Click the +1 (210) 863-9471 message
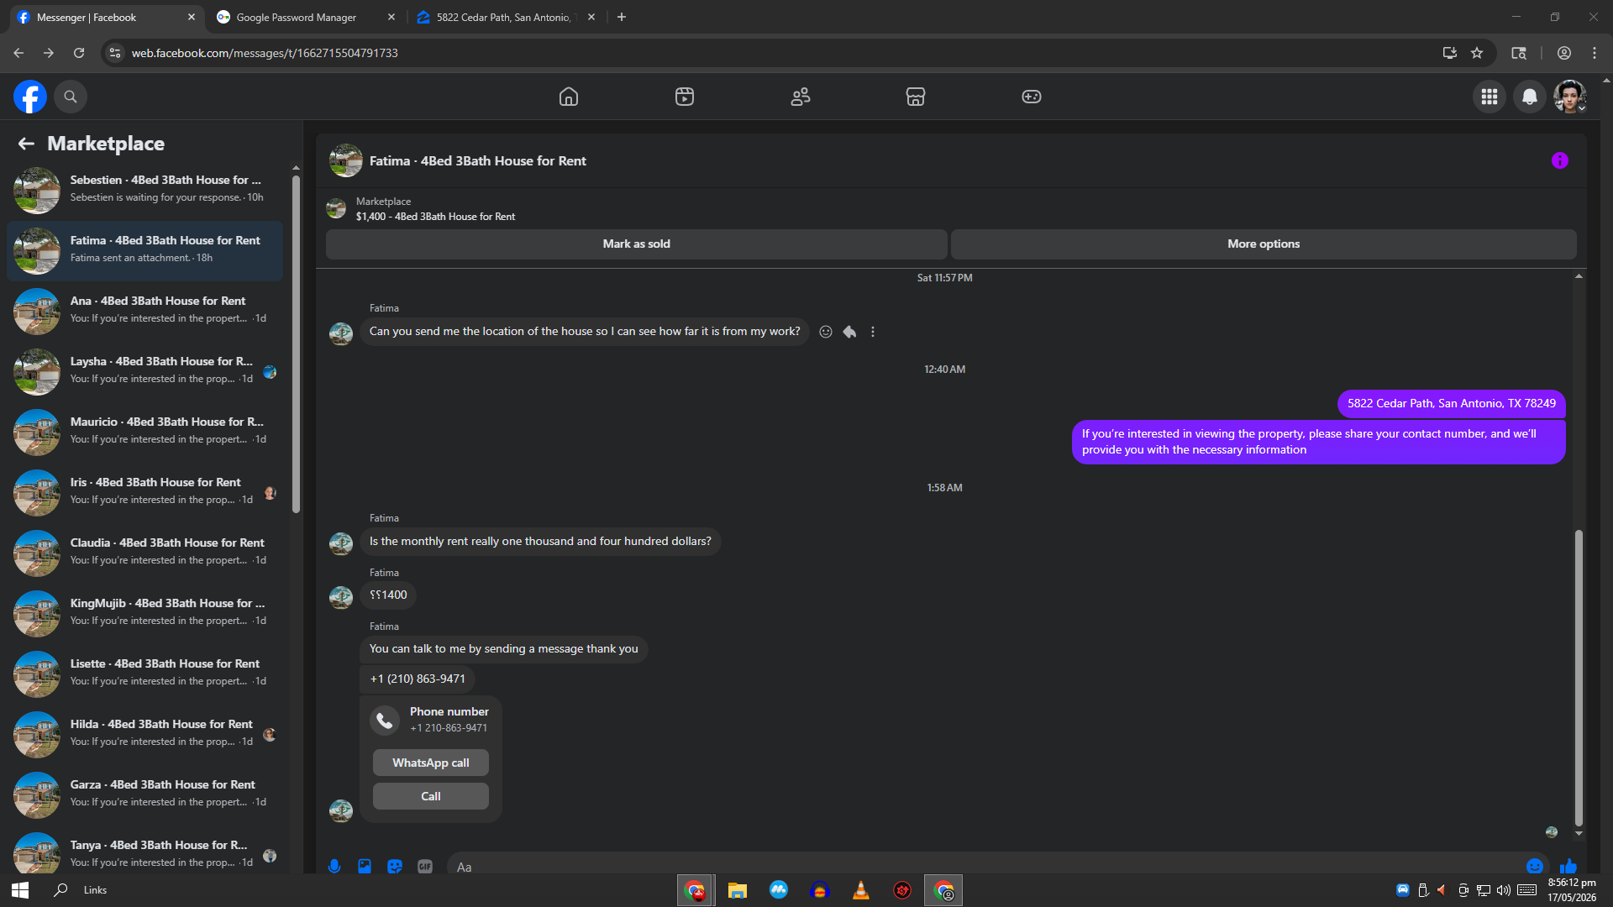The image size is (1613, 907). 418,679
